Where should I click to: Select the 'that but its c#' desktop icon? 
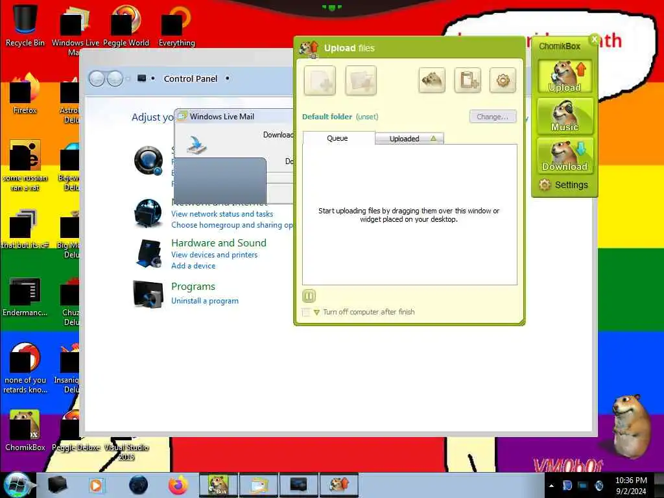[25, 229]
